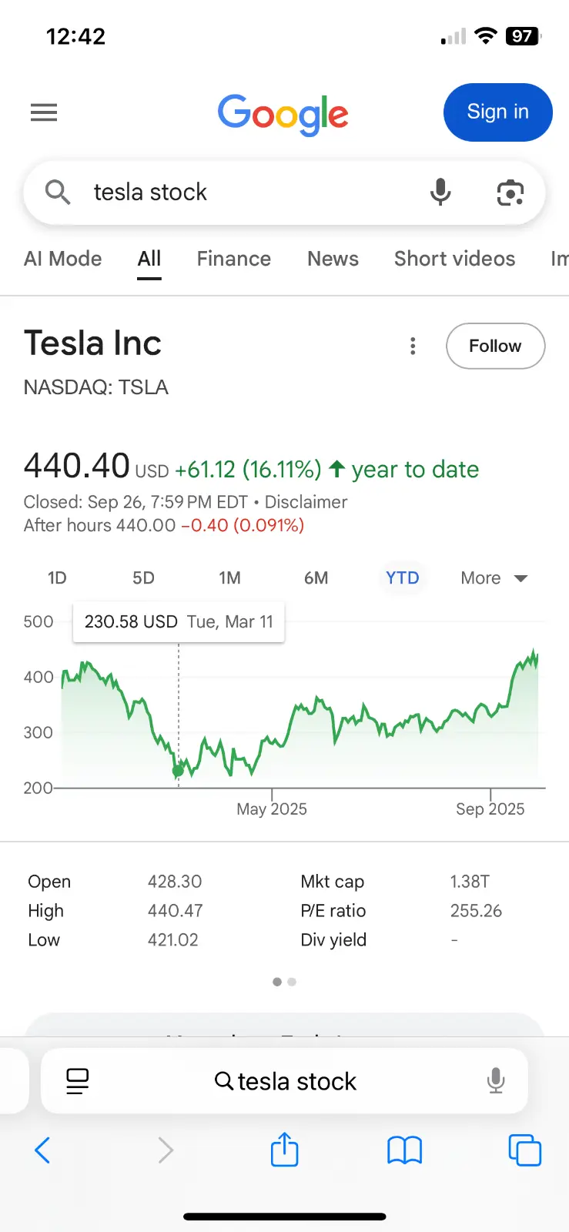Open the page reader menu icon in address bar
569x1232 pixels.
coord(78,1081)
